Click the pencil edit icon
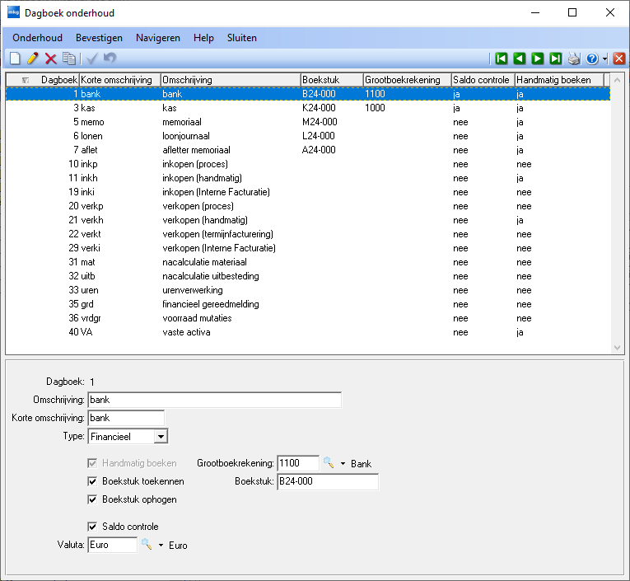 (x=33, y=59)
